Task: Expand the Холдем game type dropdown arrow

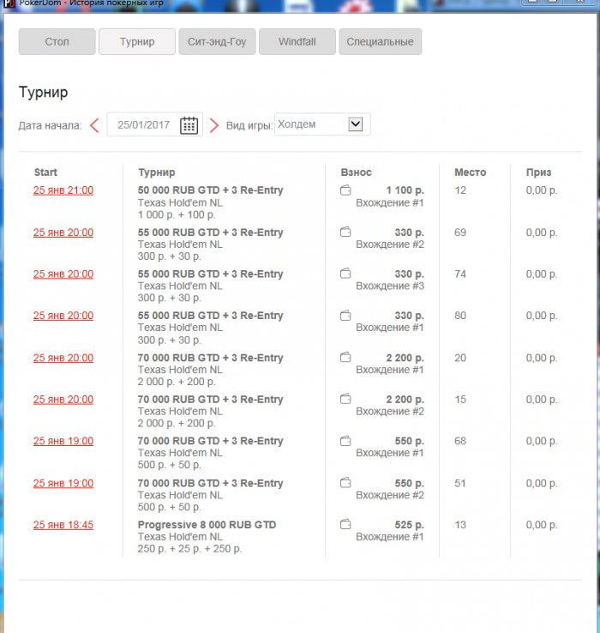Action: [x=356, y=124]
